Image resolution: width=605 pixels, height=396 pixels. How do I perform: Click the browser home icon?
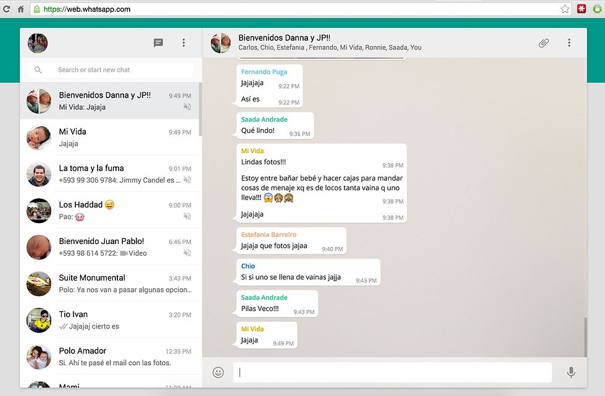[x=21, y=9]
